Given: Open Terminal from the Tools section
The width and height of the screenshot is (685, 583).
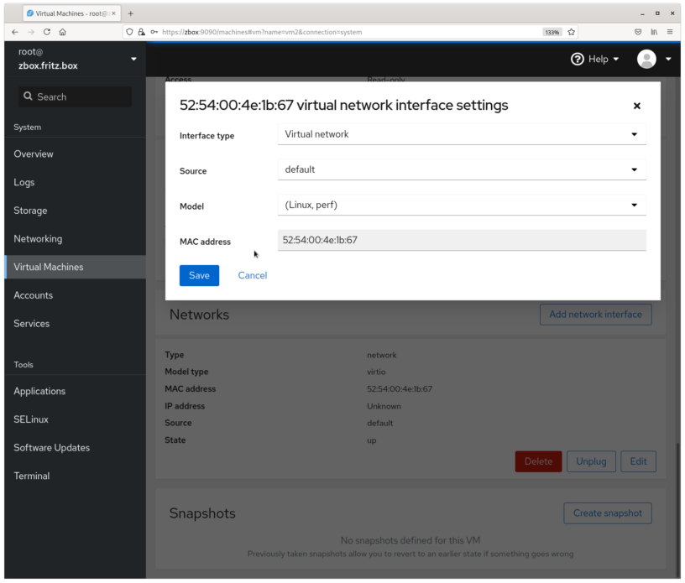Looking at the screenshot, I should (x=31, y=476).
